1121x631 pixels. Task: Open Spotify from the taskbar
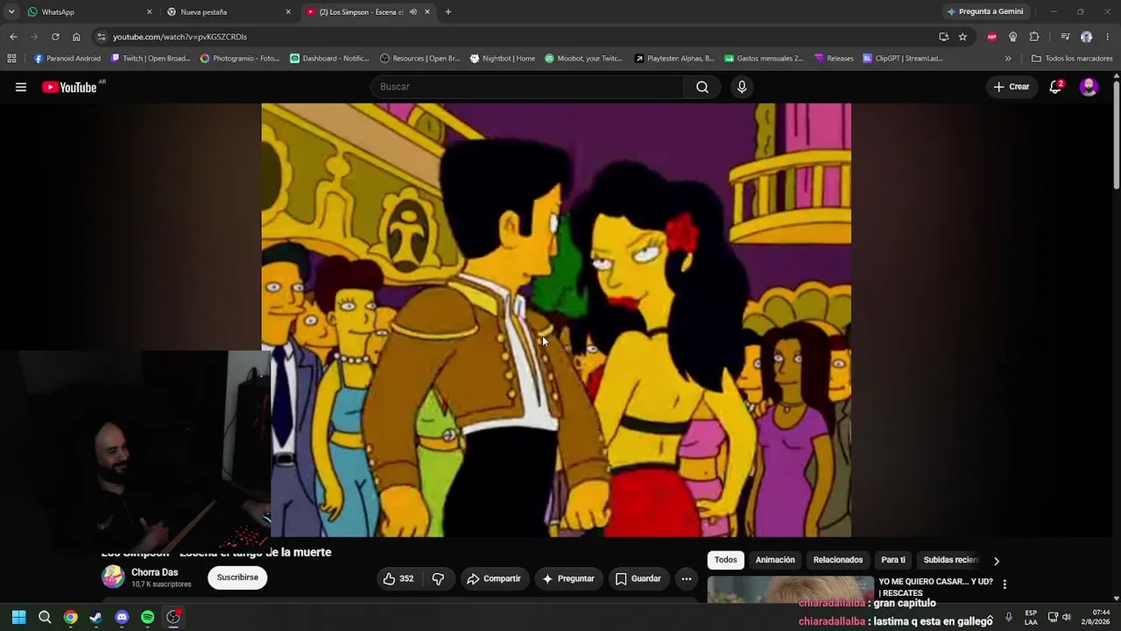click(x=147, y=617)
